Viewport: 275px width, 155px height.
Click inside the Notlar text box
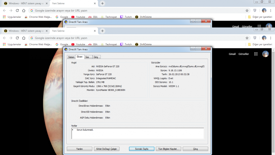(138, 133)
